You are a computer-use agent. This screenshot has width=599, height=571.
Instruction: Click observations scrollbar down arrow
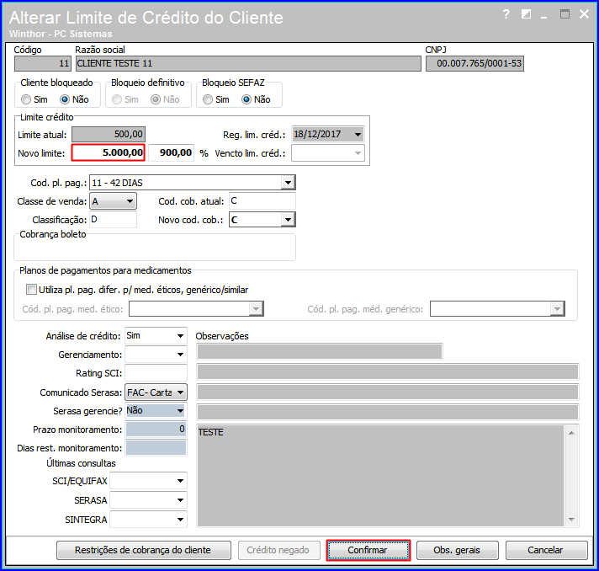(x=571, y=519)
